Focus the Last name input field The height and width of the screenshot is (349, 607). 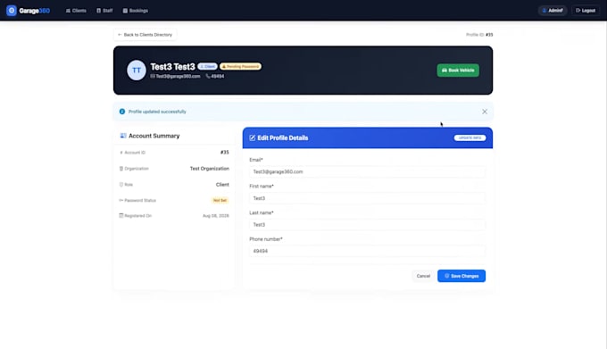[367, 225]
